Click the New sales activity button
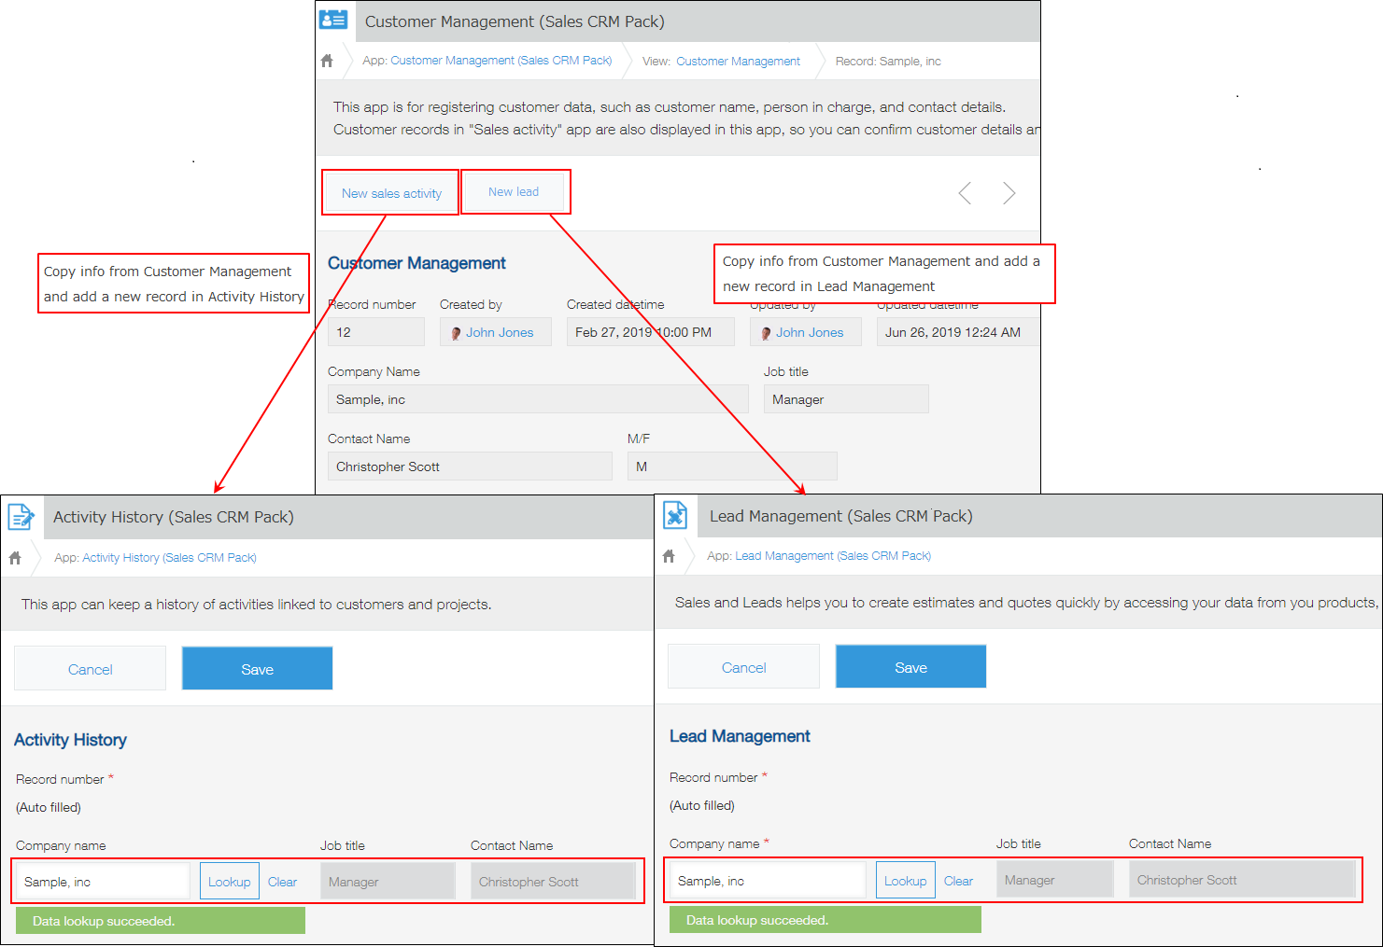This screenshot has width=1383, height=947. click(391, 192)
